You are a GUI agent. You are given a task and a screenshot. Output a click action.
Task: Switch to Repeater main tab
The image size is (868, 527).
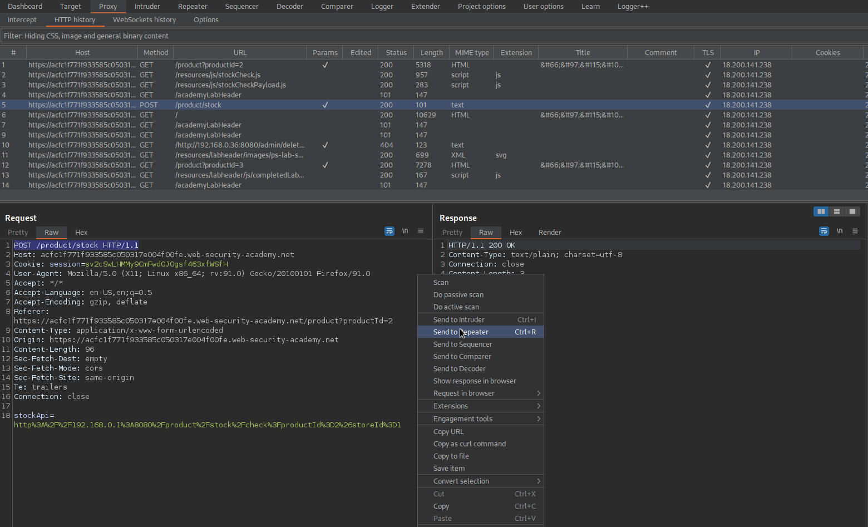(x=193, y=7)
